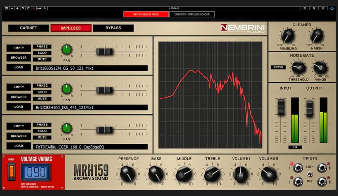Select the IMPULSES mode tab

[71, 28]
